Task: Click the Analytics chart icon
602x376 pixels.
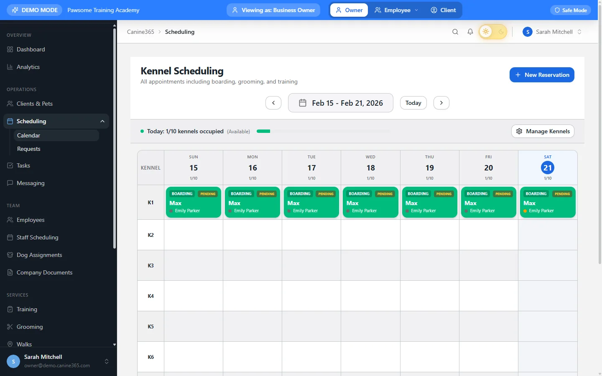Action: point(10,67)
